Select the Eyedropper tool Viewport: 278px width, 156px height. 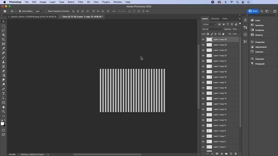click(x=3, y=49)
